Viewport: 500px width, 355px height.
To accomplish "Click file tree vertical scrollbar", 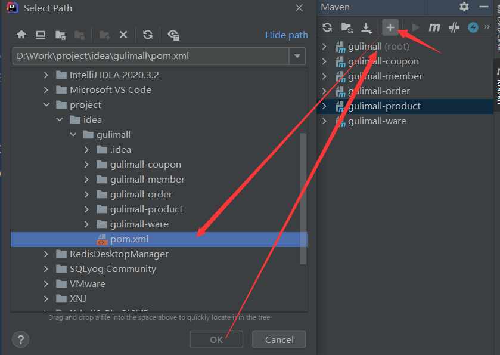I will point(303,199).
